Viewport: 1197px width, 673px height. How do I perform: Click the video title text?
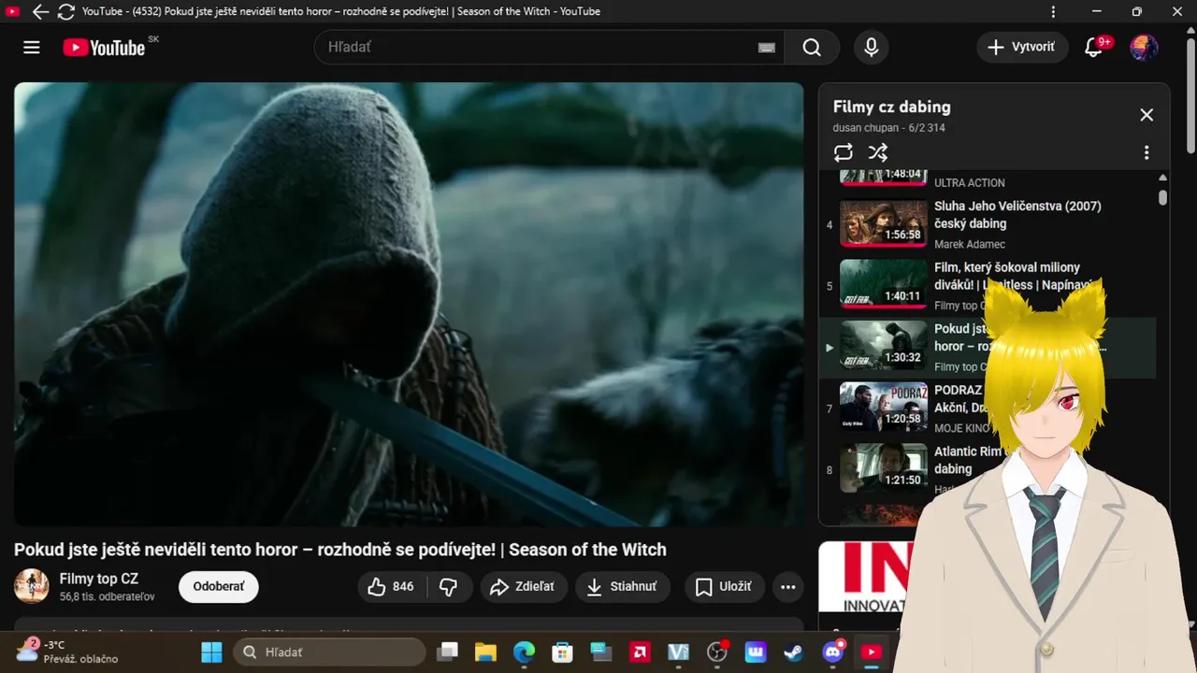pos(340,550)
